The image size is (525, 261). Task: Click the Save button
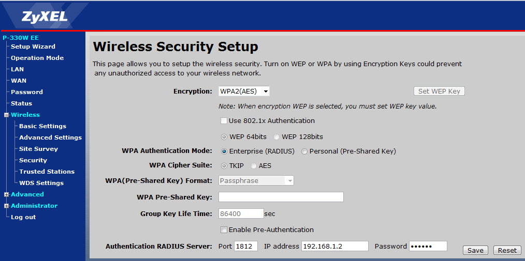tap(475, 250)
